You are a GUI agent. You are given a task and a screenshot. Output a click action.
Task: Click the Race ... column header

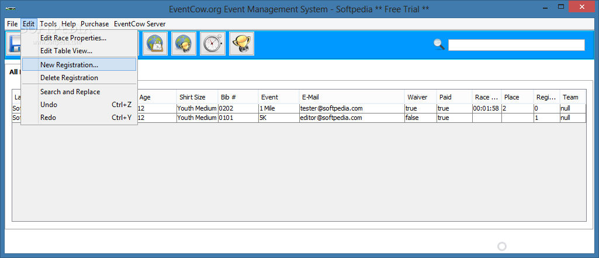pyautogui.click(x=487, y=97)
